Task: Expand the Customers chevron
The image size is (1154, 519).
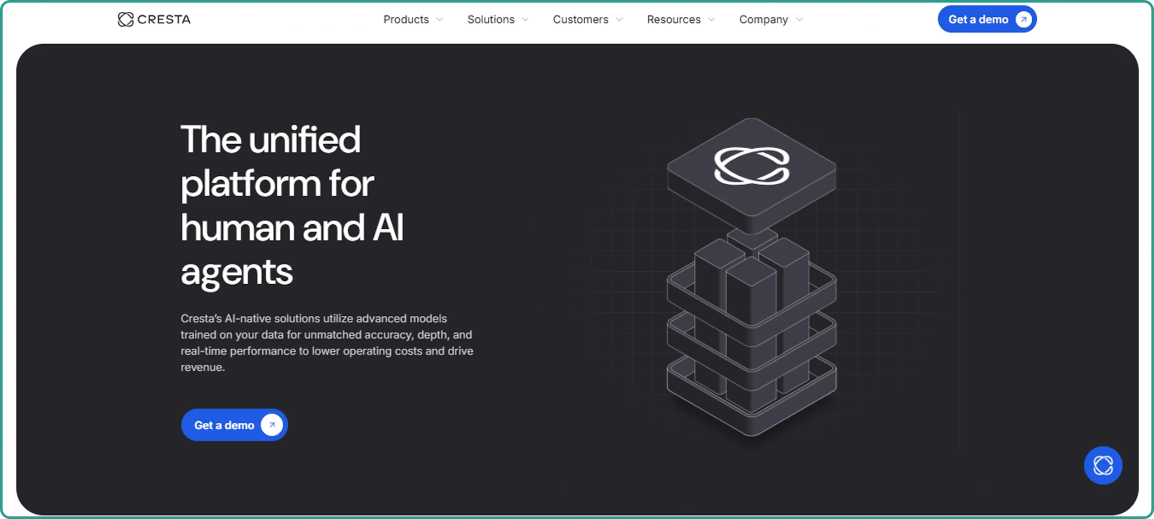Action: point(619,19)
